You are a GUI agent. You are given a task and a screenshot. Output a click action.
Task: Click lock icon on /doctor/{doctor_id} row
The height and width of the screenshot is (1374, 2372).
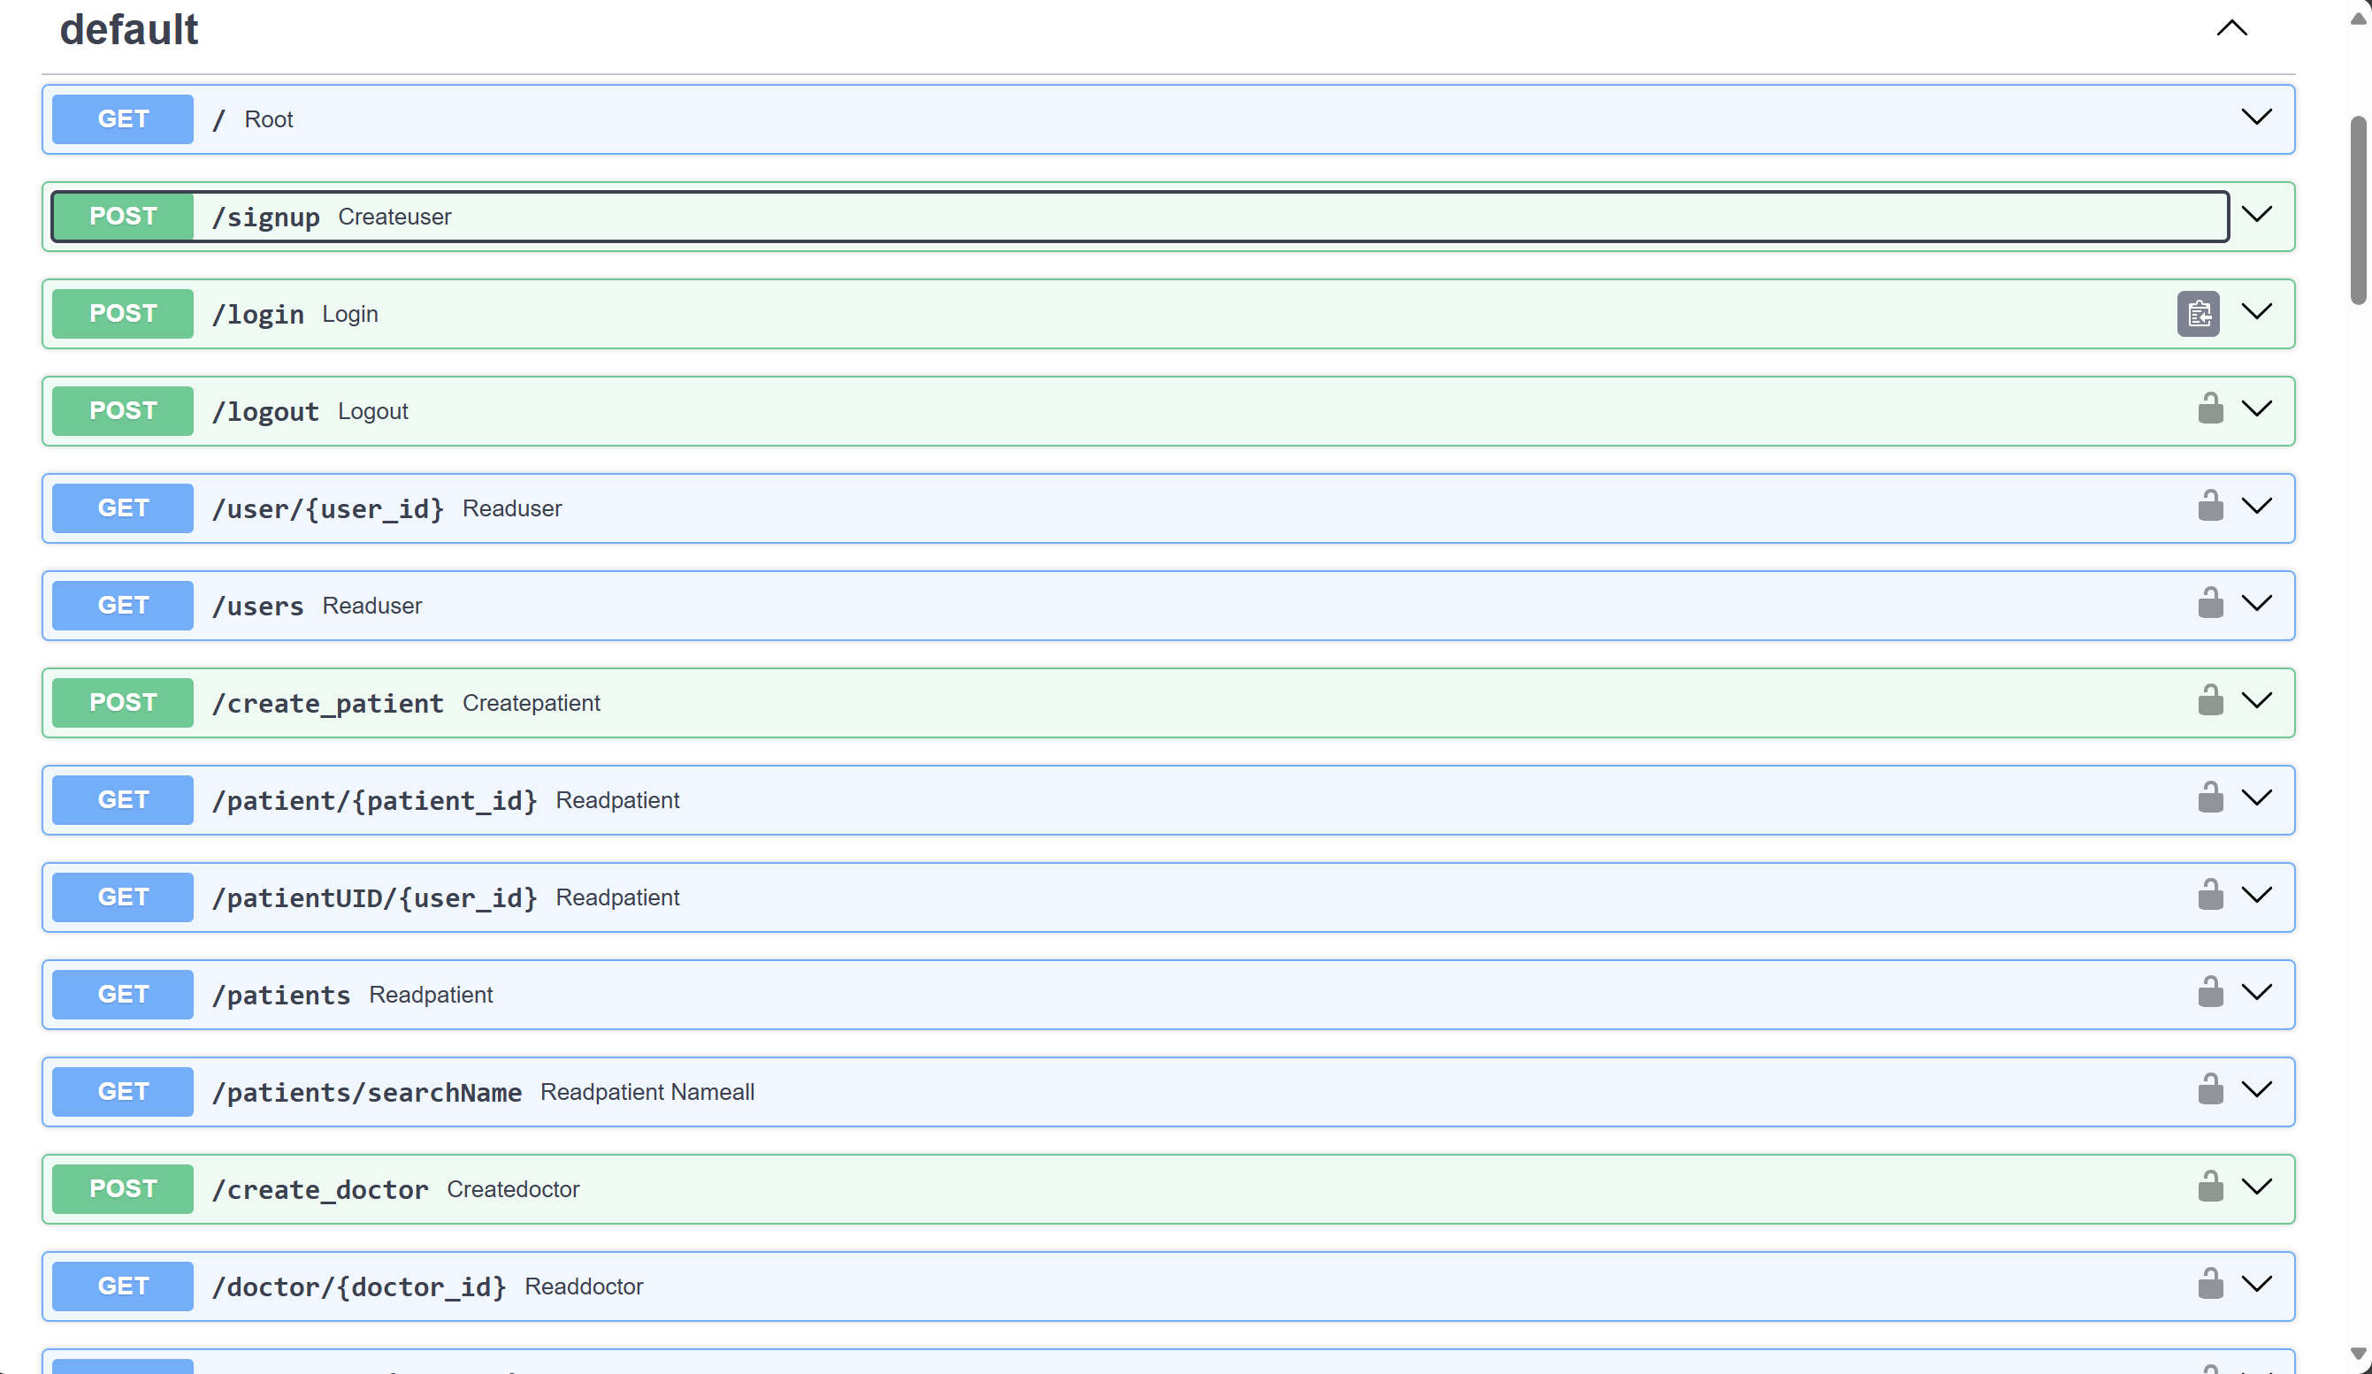[2210, 1285]
